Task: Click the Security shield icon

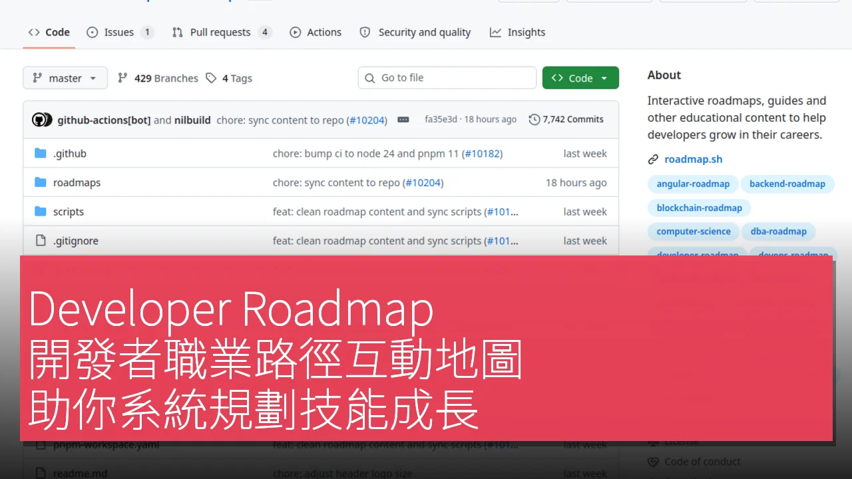Action: click(365, 32)
